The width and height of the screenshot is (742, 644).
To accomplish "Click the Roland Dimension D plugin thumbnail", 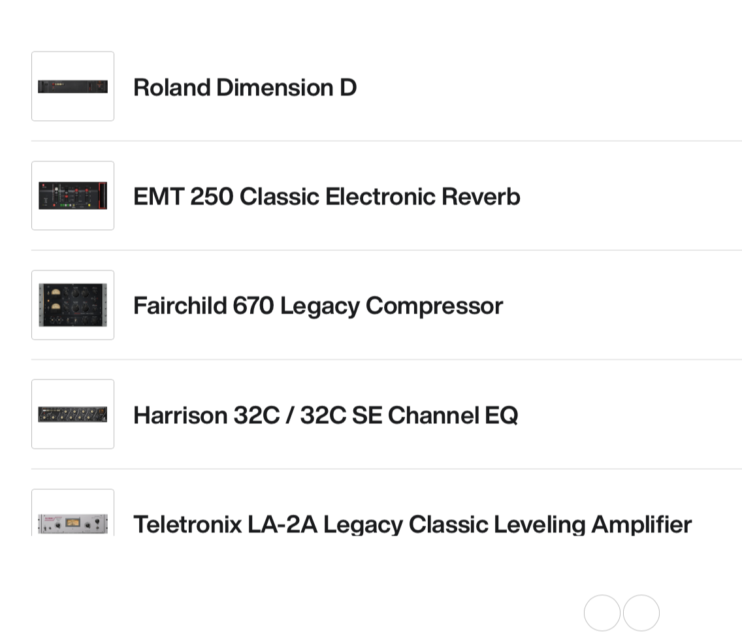I will 73,86.
